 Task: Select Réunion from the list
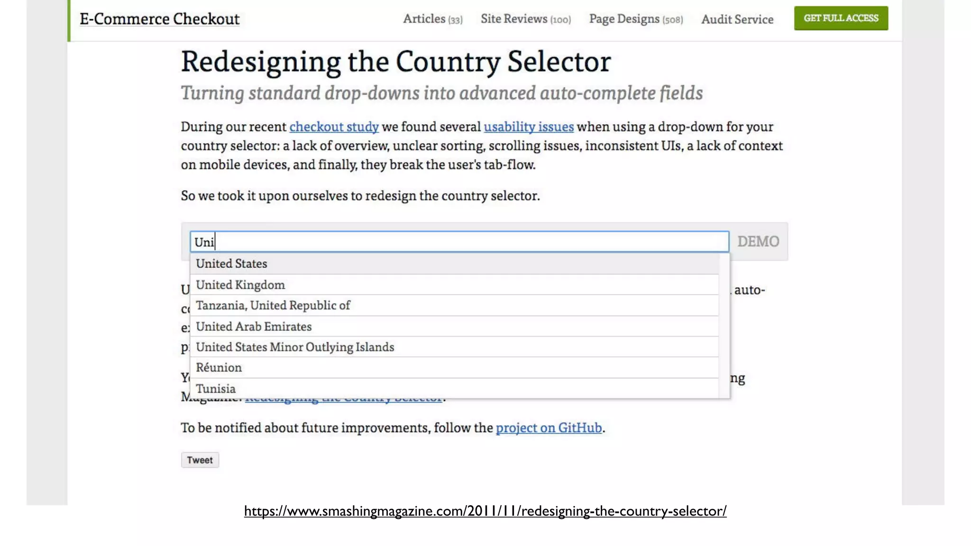pos(219,368)
